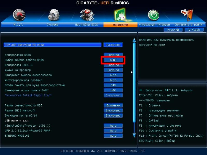Screen dimensions: 207x155
Task: Open the AHCI SATA mode selector
Action: pyautogui.click(x=113, y=60)
